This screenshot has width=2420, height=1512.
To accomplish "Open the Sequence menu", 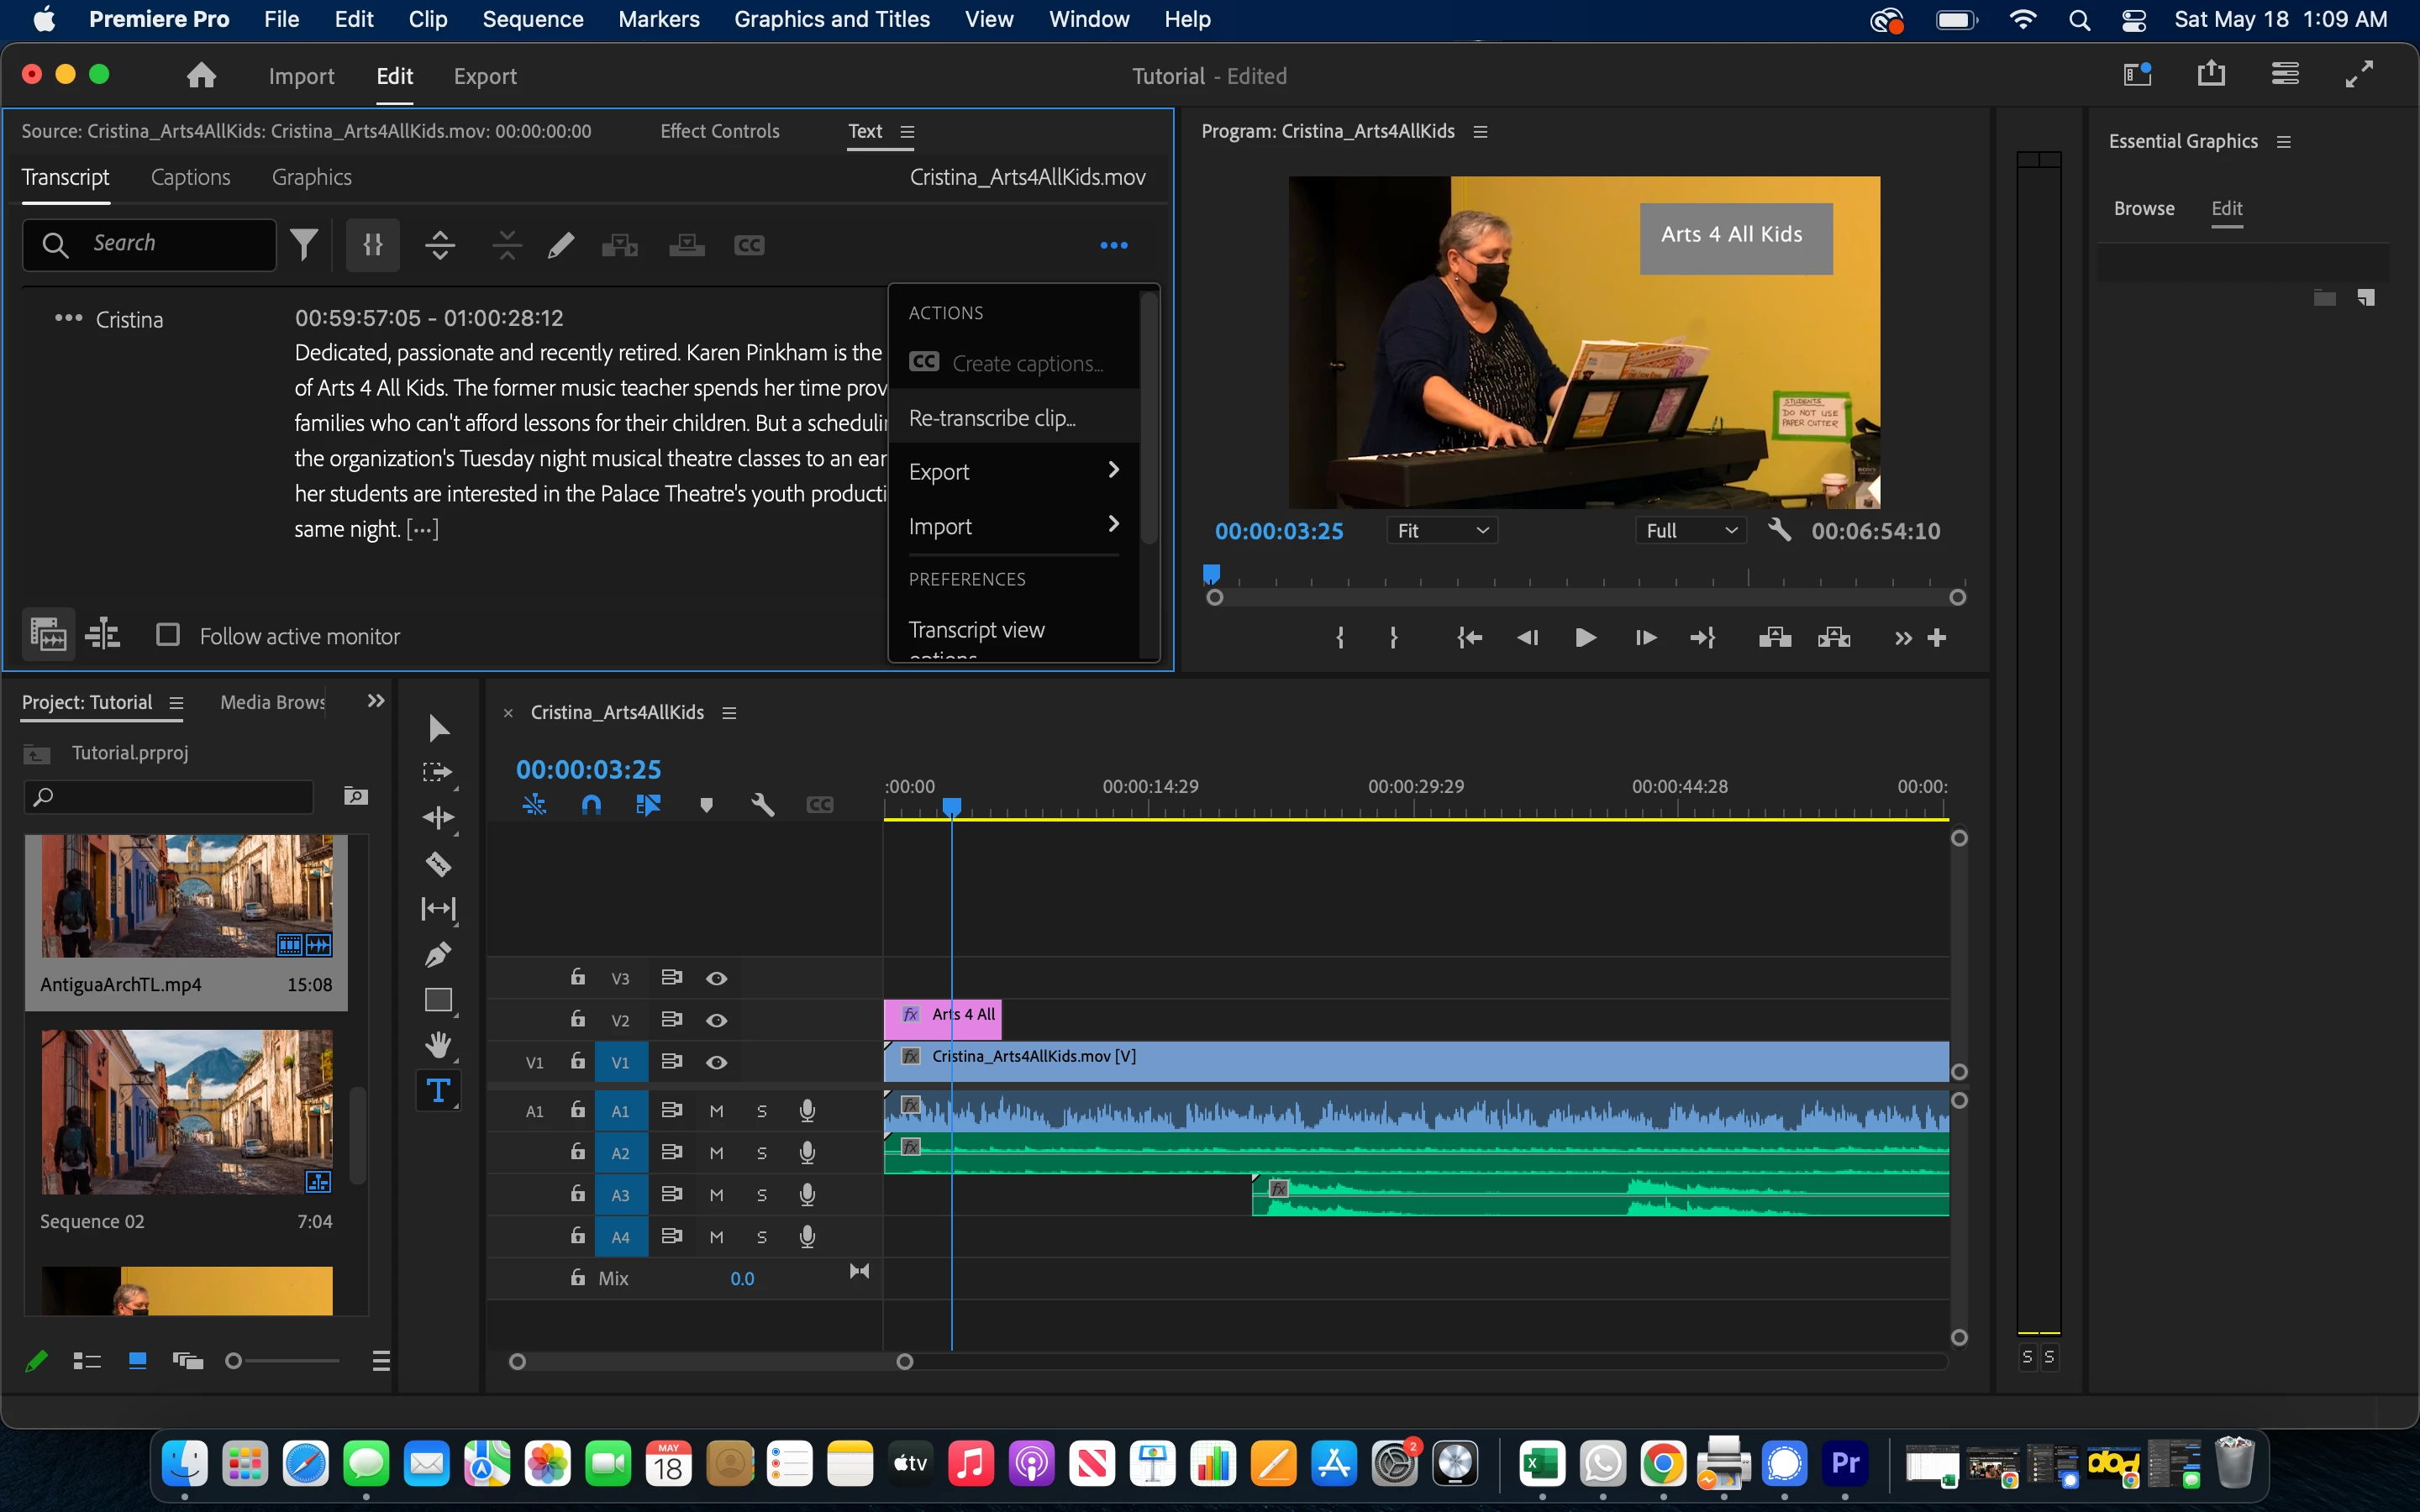I will coord(532,19).
